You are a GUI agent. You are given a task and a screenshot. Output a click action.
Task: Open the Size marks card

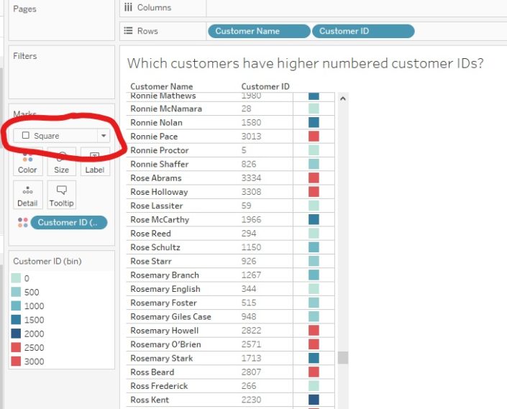[x=61, y=162]
